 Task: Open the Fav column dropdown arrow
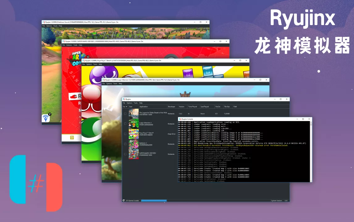tap(126, 107)
